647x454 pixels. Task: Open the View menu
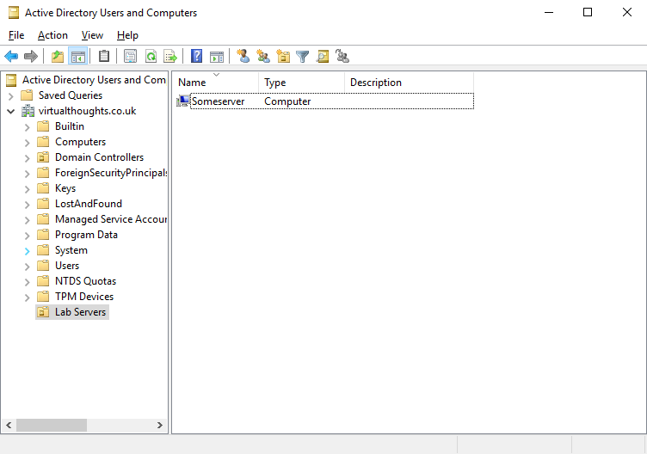92,35
